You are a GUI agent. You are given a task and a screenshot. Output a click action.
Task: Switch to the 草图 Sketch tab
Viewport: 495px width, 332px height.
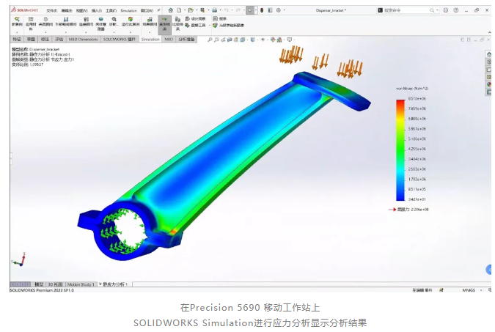pos(31,40)
